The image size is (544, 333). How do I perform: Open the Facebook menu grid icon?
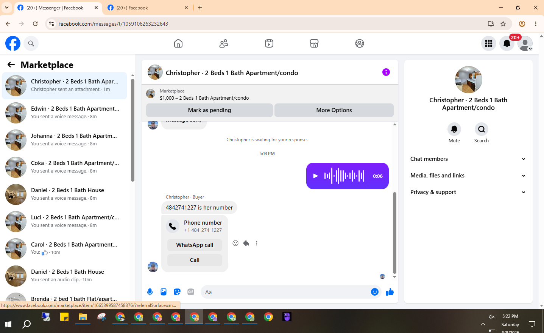point(489,43)
